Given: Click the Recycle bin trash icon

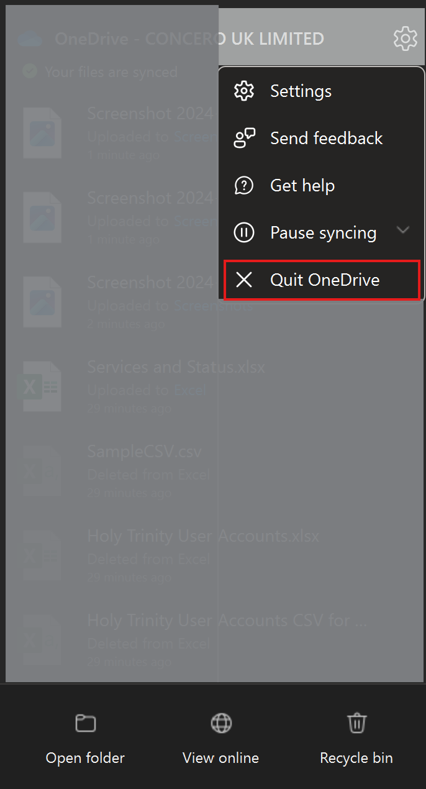Looking at the screenshot, I should [356, 723].
